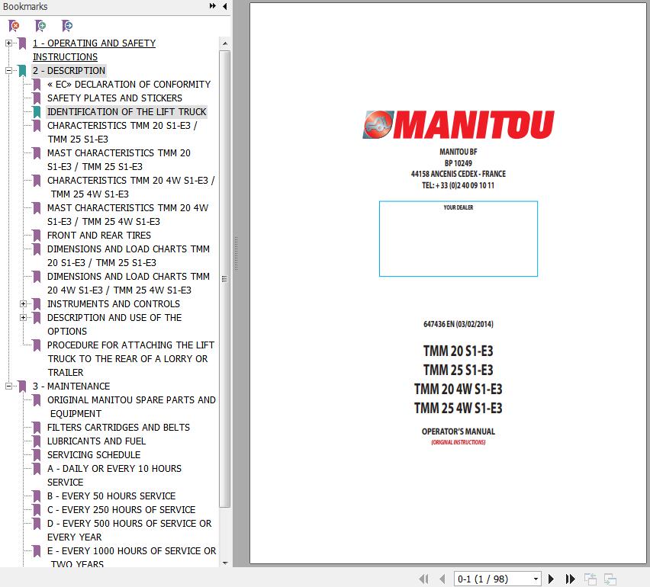
Task: Open FRONT AND REAR TIRES bookmark
Action: pyautogui.click(x=99, y=236)
